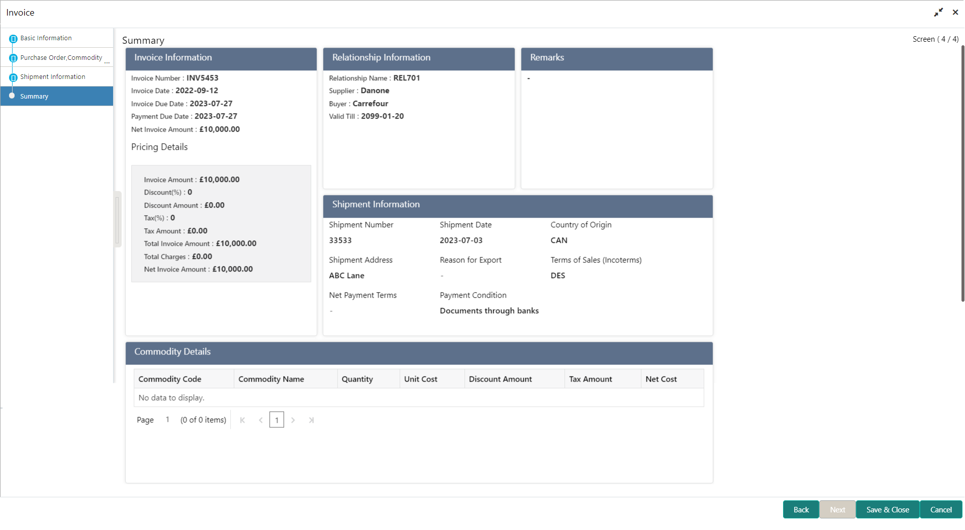Go to next page of commodity table
965x530 pixels.
coord(293,420)
